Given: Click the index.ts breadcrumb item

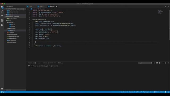Looking at the screenshot, I should [34, 9].
